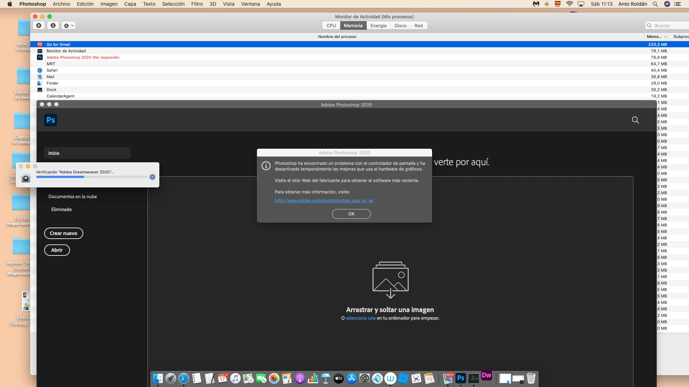The height and width of the screenshot is (387, 689).
Task: Select the unresponsive Adobe Photoshop 2020 process
Action: [x=83, y=57]
